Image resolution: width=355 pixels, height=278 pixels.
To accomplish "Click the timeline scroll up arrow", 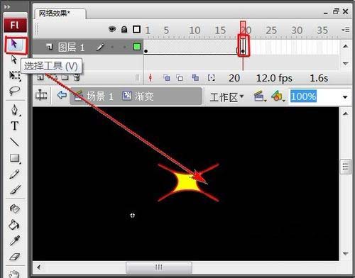I will (x=346, y=46).
